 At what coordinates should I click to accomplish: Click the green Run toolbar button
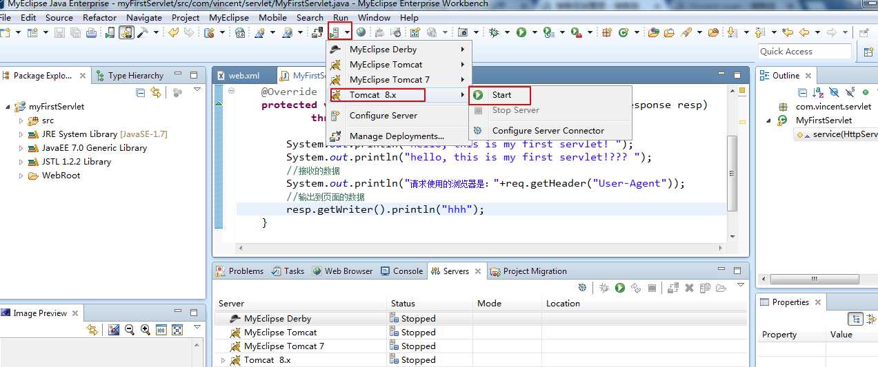click(x=521, y=32)
